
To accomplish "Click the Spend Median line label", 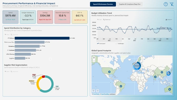I will [x=164, y=28].
